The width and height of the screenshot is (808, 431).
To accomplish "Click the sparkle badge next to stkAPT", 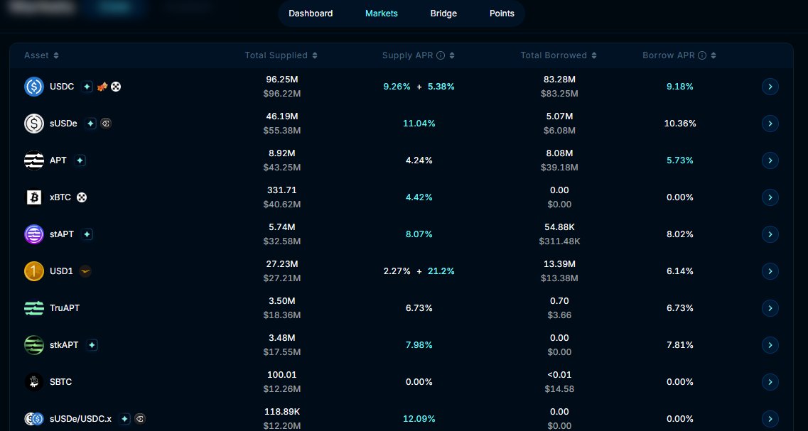I will coord(92,345).
